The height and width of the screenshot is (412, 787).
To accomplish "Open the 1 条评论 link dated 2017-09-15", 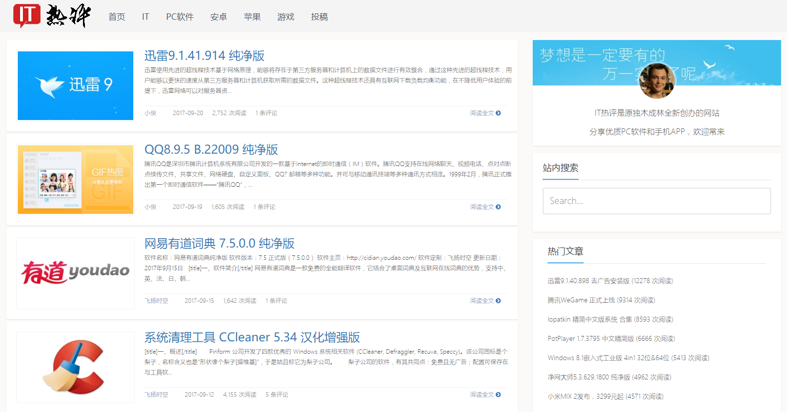I will [276, 301].
